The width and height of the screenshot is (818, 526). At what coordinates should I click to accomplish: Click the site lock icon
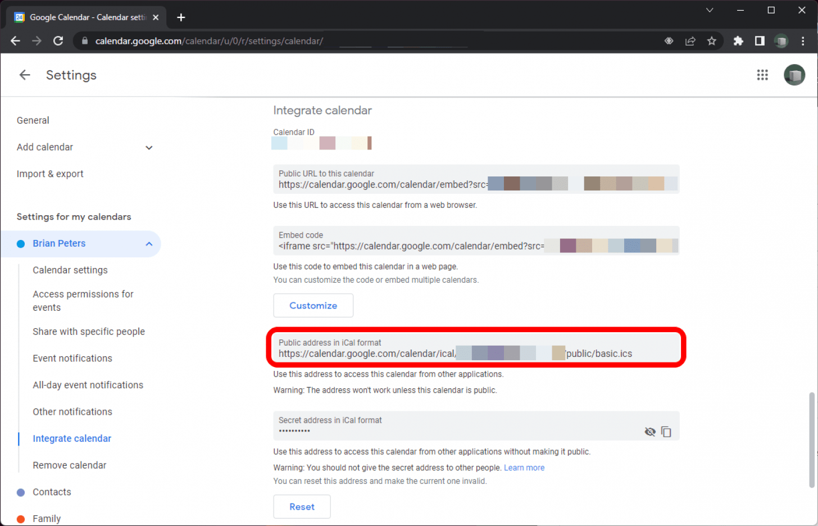point(85,41)
